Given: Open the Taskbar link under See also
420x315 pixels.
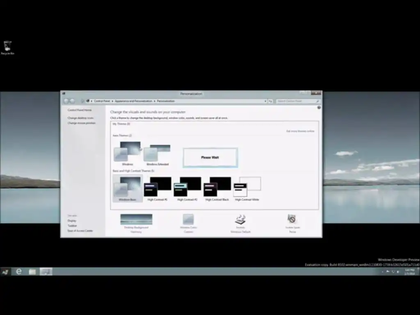Looking at the screenshot, I should coord(72,226).
